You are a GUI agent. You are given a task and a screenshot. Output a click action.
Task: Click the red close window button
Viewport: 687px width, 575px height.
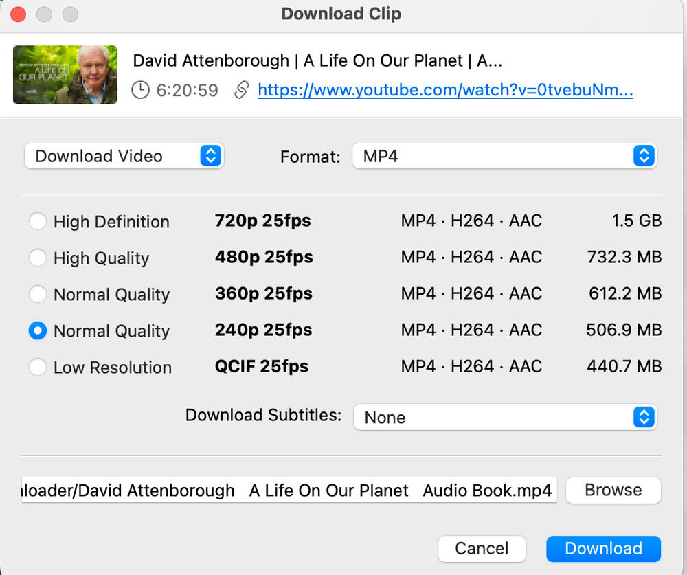[x=19, y=14]
